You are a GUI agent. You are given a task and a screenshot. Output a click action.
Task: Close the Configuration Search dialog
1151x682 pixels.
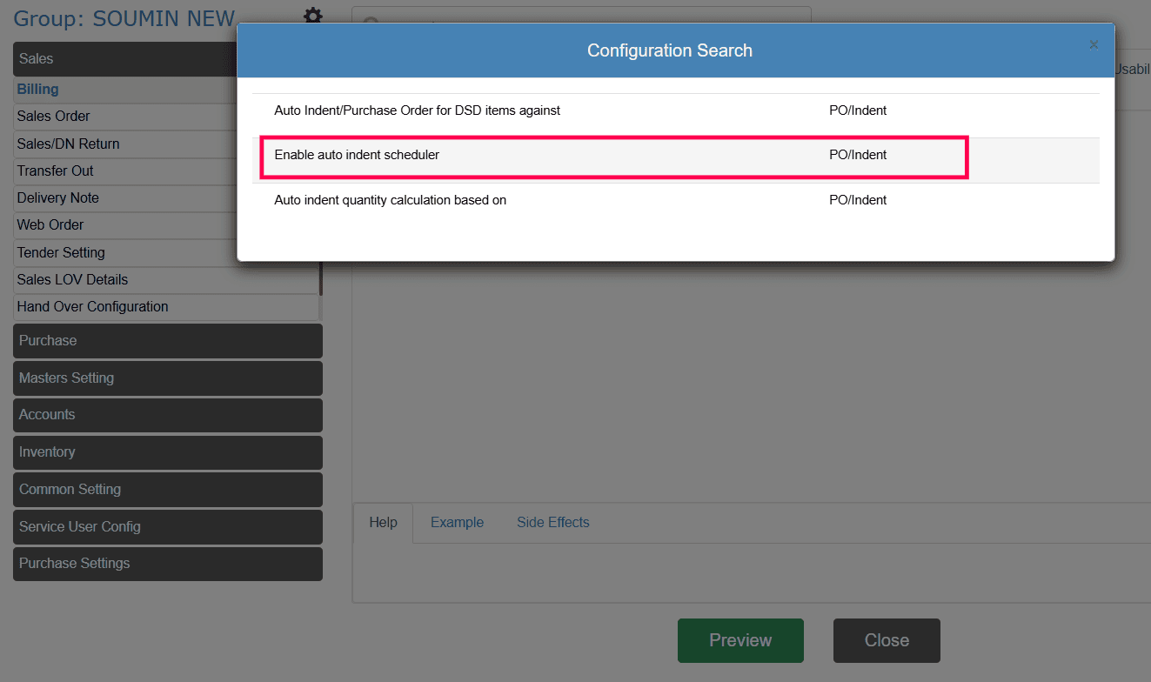(x=1094, y=45)
